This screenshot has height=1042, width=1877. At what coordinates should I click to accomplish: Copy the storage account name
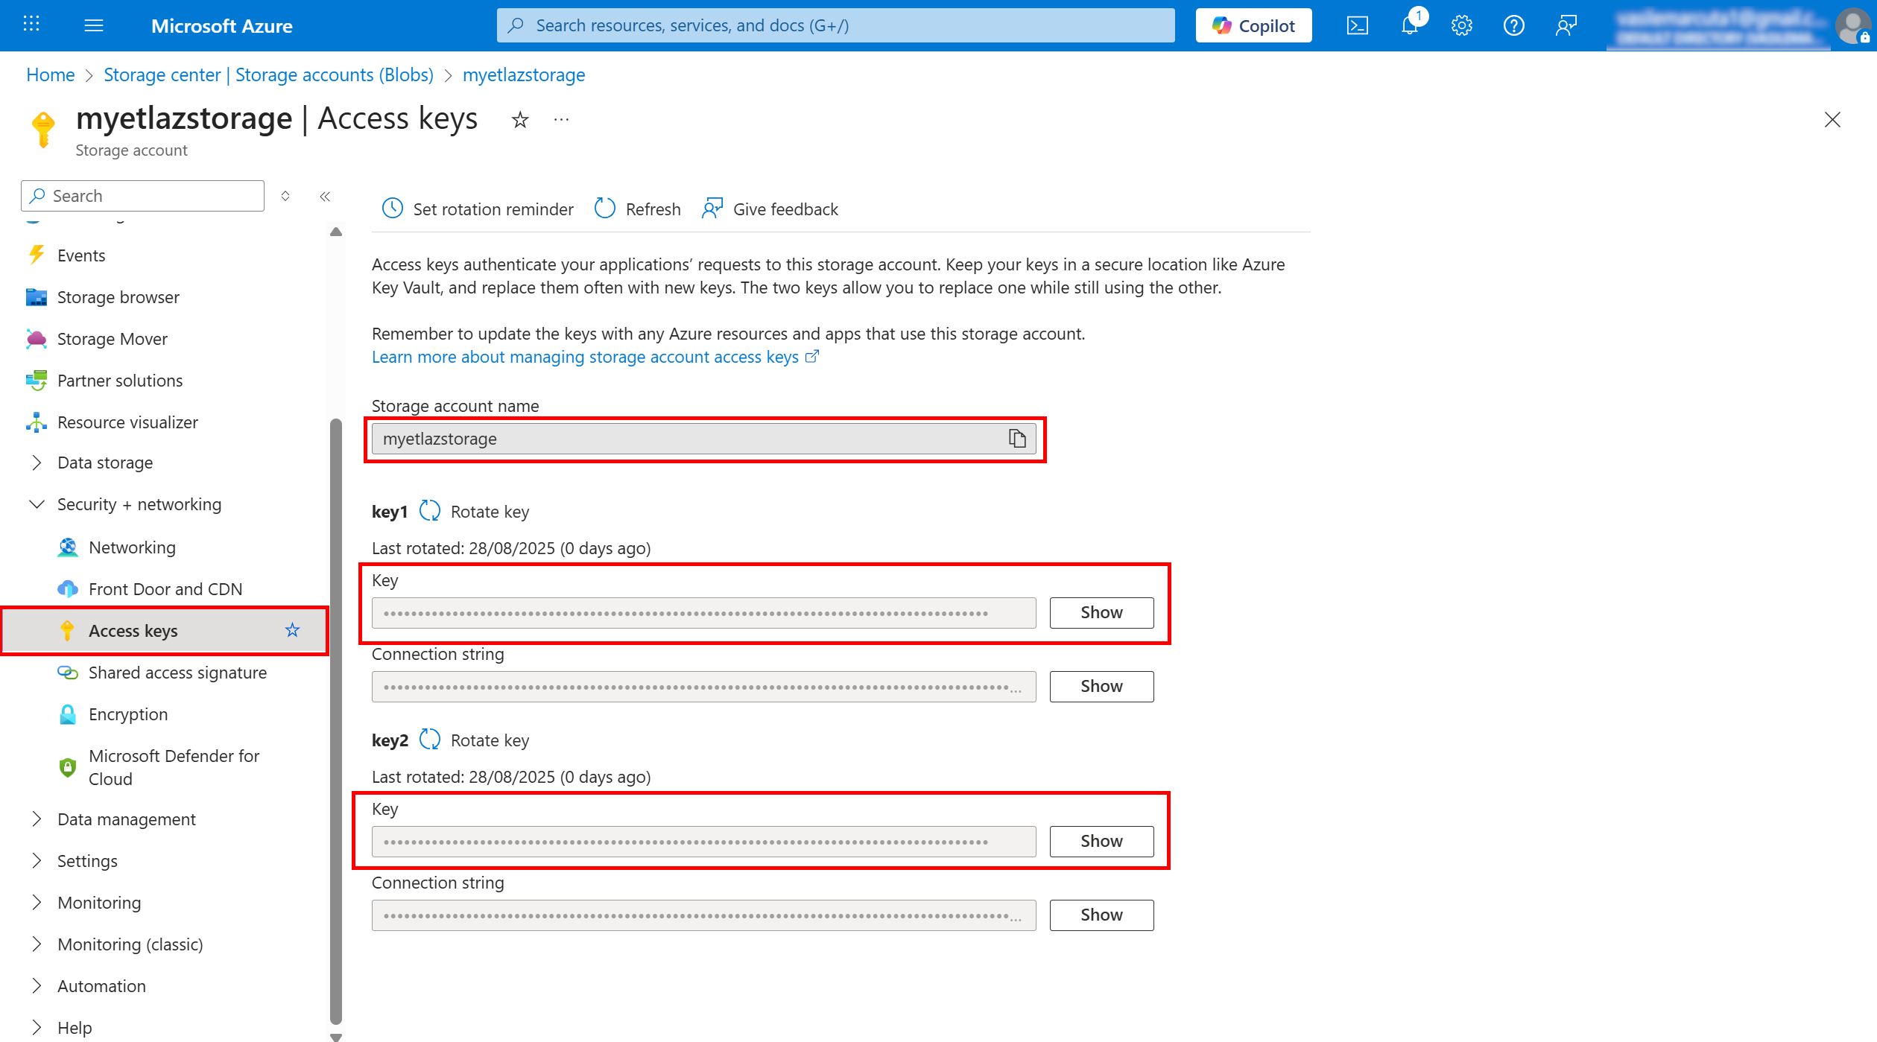1016,439
